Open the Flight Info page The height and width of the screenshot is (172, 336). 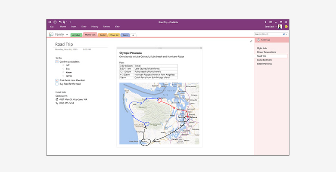point(261,48)
